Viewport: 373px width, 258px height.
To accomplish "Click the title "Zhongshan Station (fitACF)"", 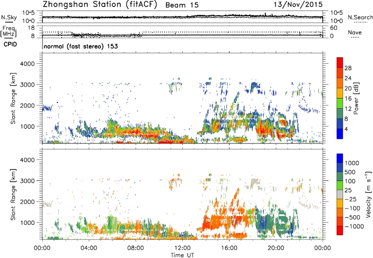I will (x=100, y=4).
